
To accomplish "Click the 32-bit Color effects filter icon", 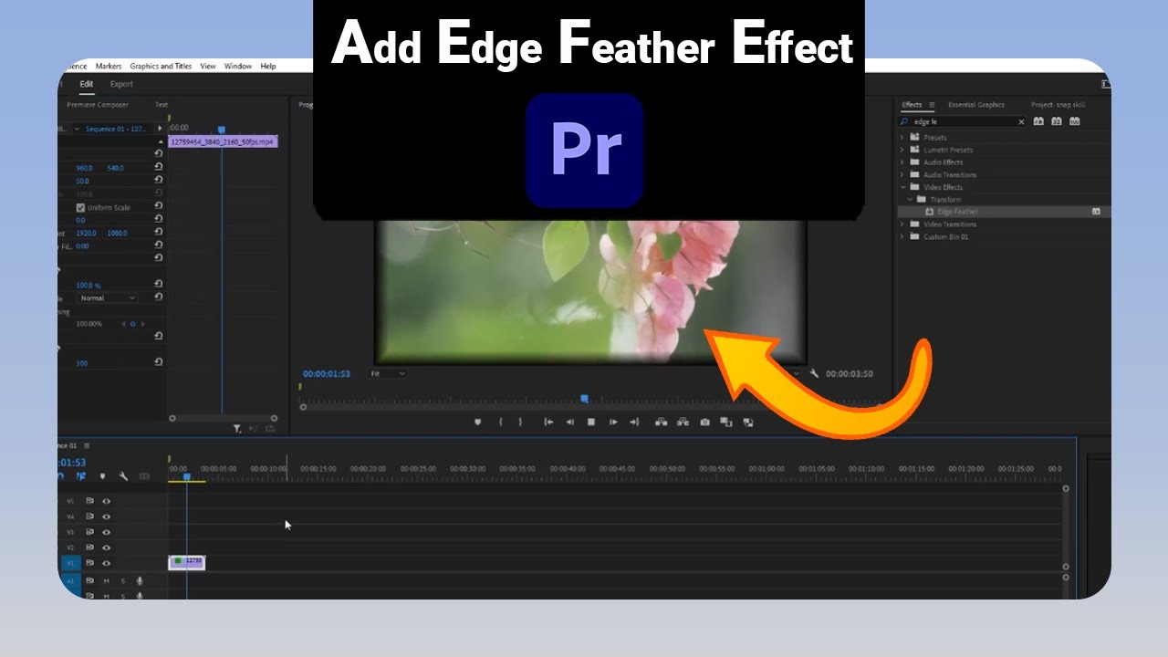I will (1057, 121).
